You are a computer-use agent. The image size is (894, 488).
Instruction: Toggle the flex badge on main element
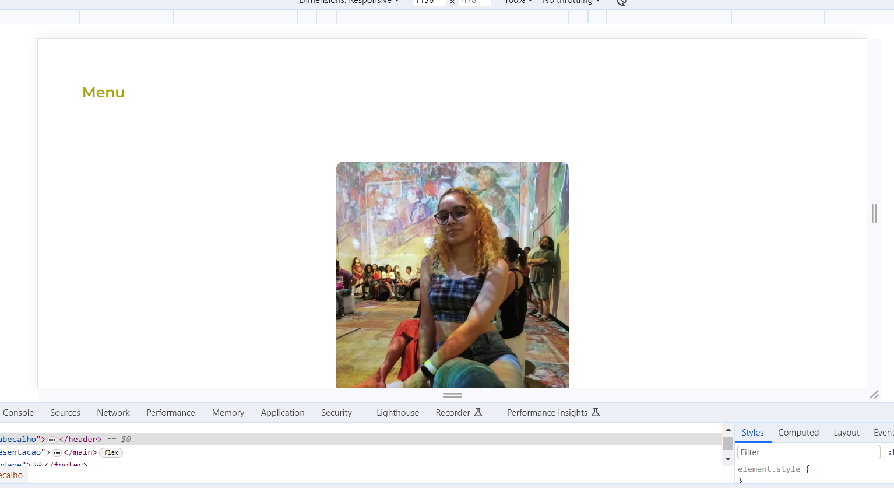(111, 452)
